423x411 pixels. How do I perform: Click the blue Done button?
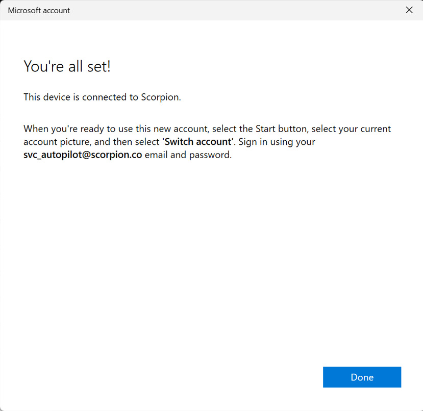[362, 377]
